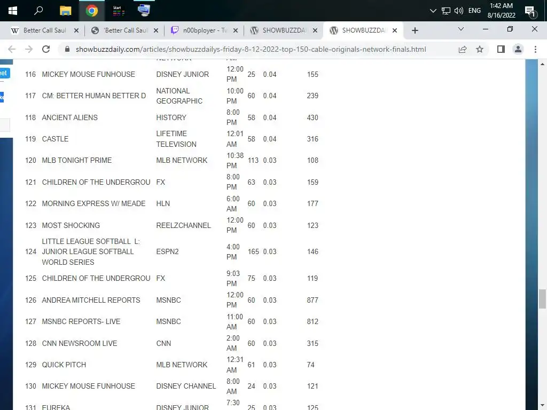Open the volume control in the tray
The height and width of the screenshot is (410, 547).
pyautogui.click(x=459, y=11)
